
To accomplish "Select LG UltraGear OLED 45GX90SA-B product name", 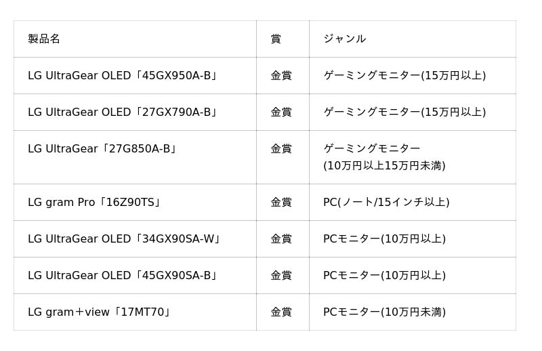I will [x=123, y=275].
